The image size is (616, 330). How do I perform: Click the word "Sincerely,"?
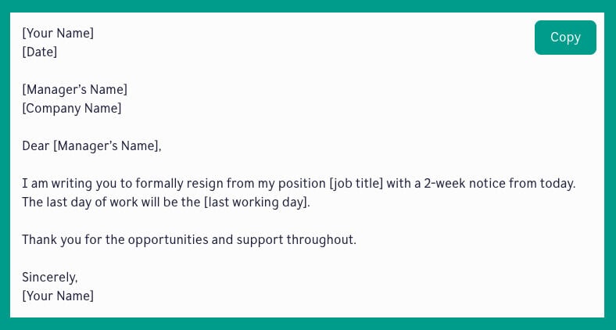50,277
